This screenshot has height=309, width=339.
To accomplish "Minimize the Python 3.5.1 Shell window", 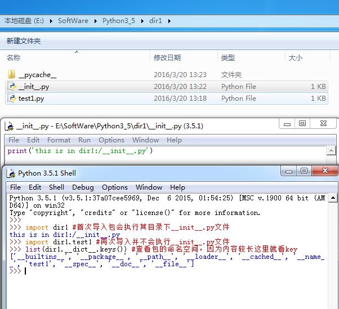I will 289,171.
